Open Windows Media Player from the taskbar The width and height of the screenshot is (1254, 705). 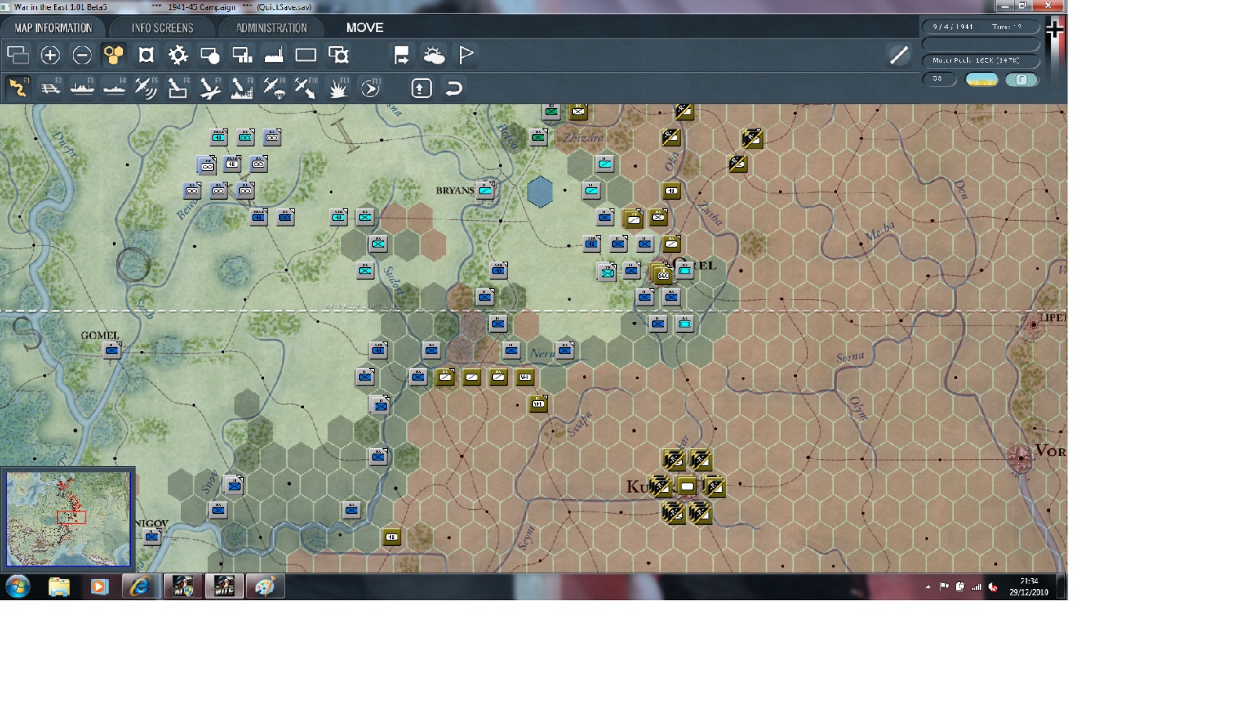(99, 586)
